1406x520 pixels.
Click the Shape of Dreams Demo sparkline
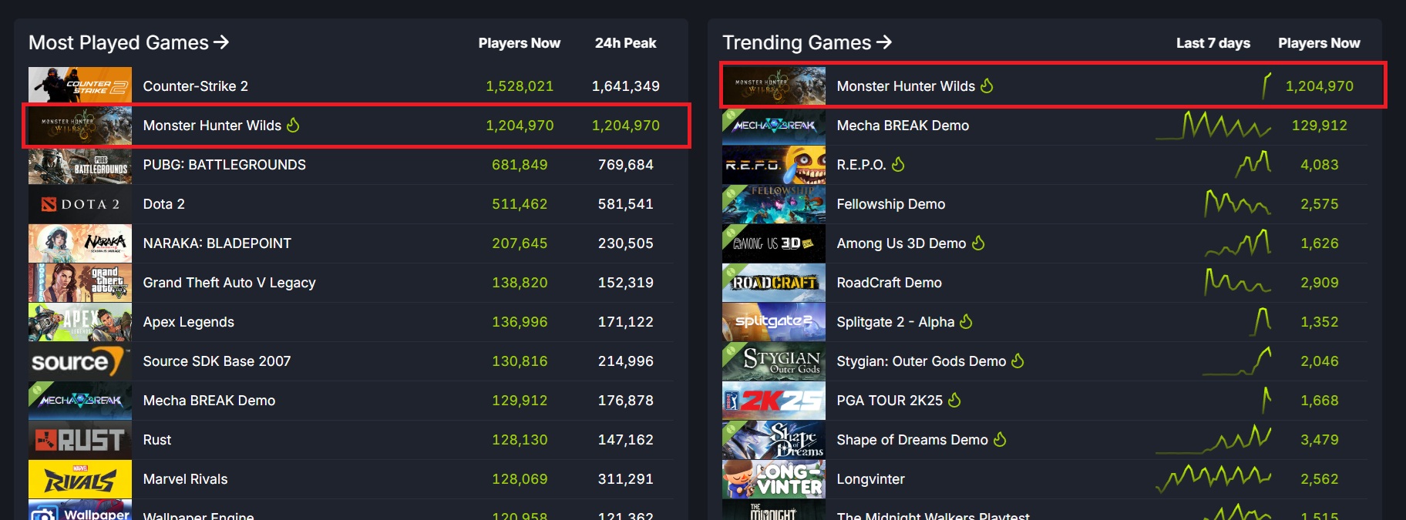point(1213,439)
